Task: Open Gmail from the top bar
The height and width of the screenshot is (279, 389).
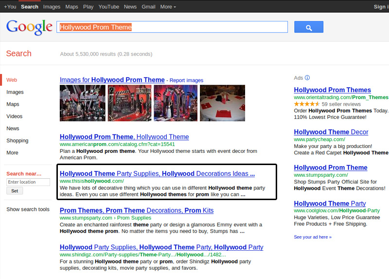Action: point(148,7)
